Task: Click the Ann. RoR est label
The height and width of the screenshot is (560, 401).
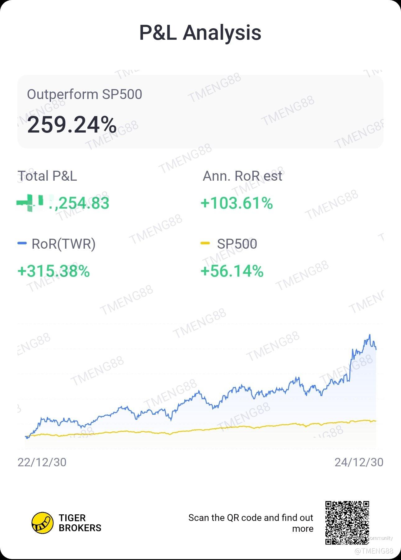Action: [242, 176]
